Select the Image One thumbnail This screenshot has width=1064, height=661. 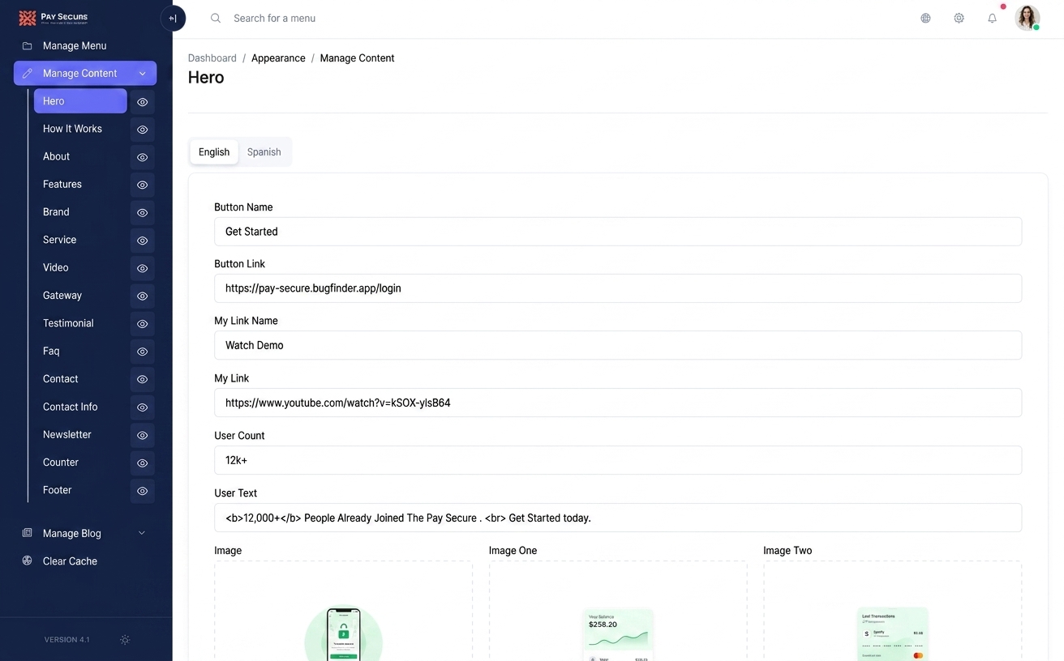click(618, 634)
